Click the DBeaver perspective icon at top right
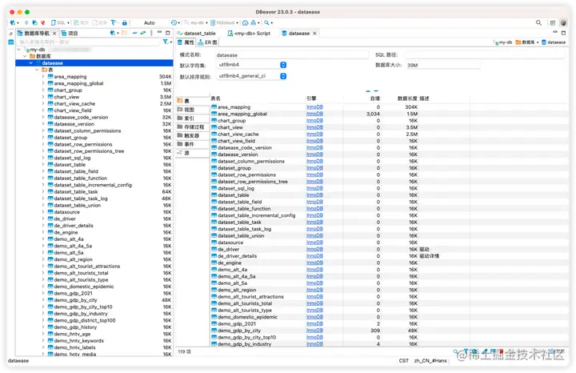576x373 pixels. pos(563,22)
